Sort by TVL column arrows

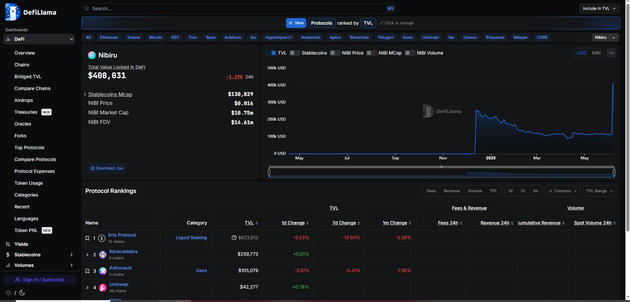click(x=256, y=223)
